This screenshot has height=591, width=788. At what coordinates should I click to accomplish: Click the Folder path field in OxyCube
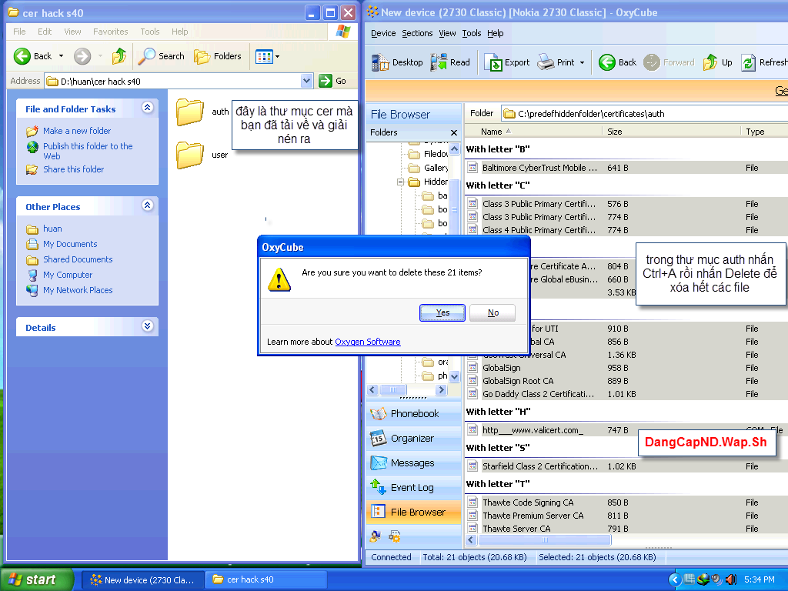click(x=646, y=114)
